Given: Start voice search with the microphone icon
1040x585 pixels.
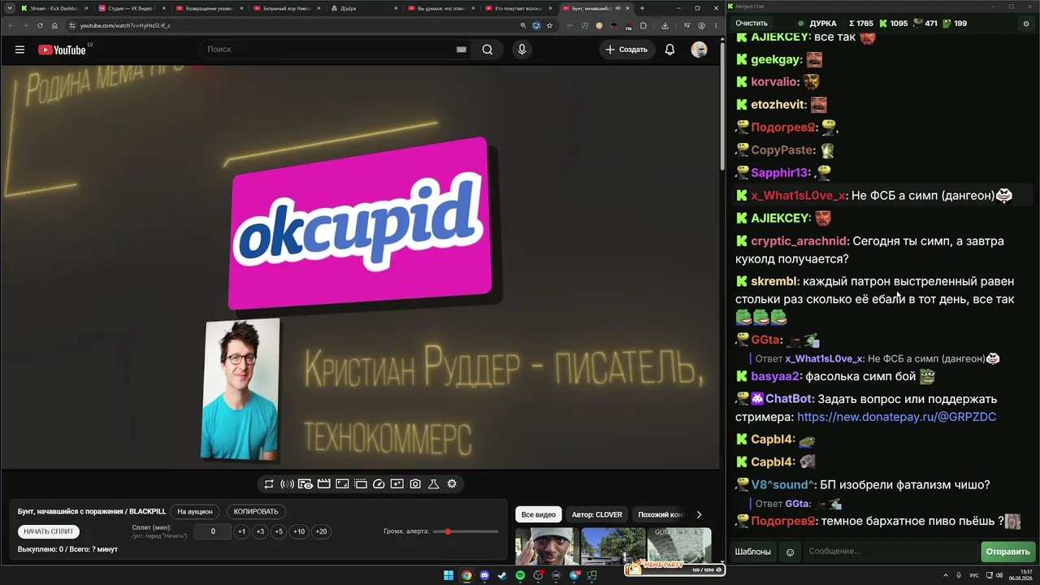Looking at the screenshot, I should 522,50.
